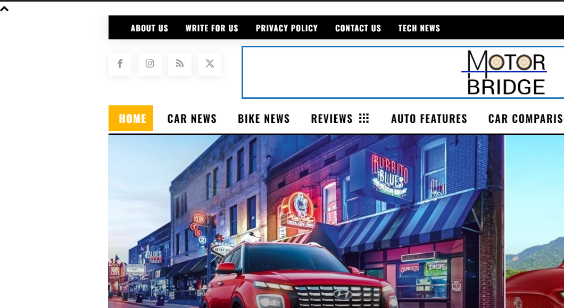Open Bike News section

point(264,119)
